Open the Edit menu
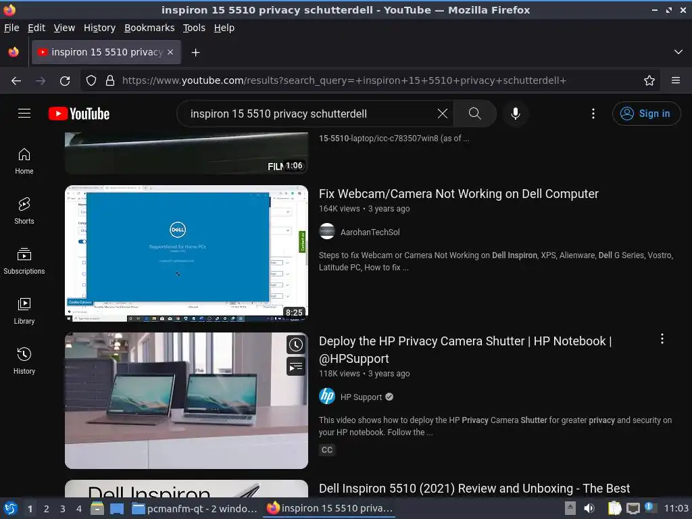This screenshot has height=519, width=692. click(36, 28)
